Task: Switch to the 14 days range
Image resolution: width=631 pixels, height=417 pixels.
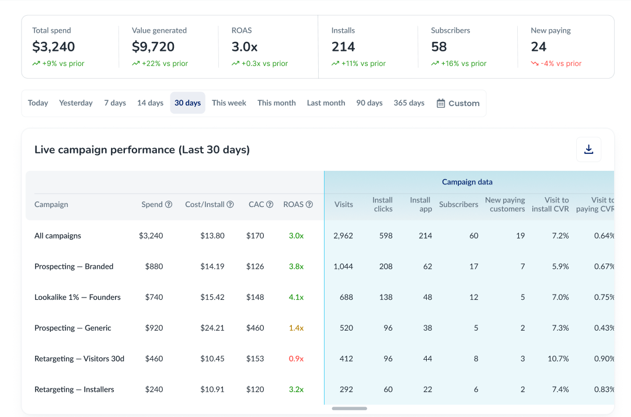Action: pos(150,103)
